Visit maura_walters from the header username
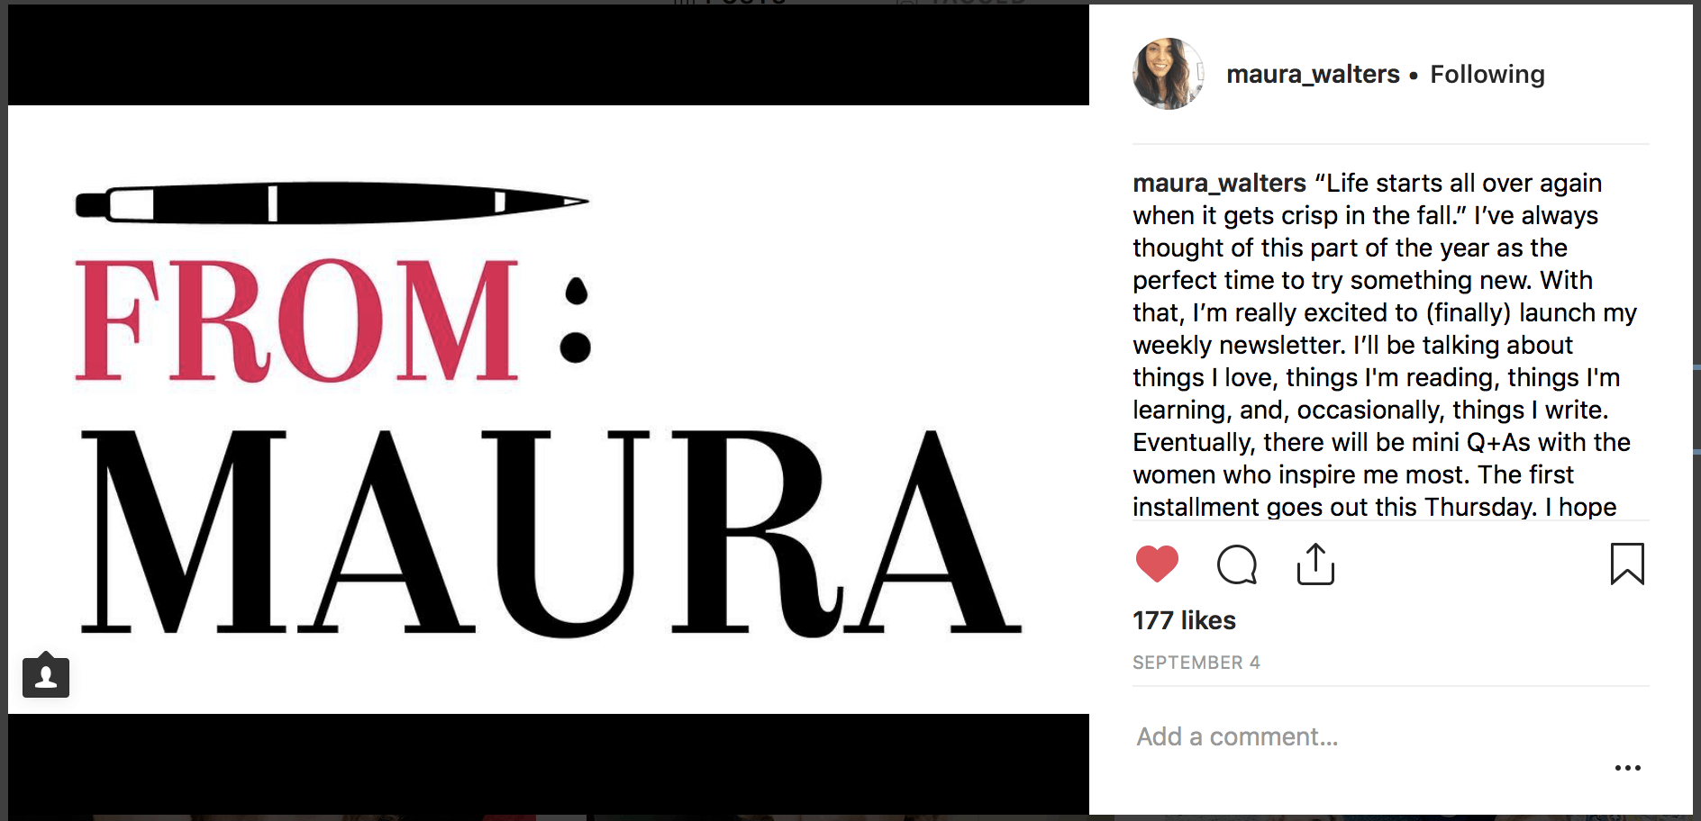Image resolution: width=1701 pixels, height=821 pixels. [x=1313, y=74]
